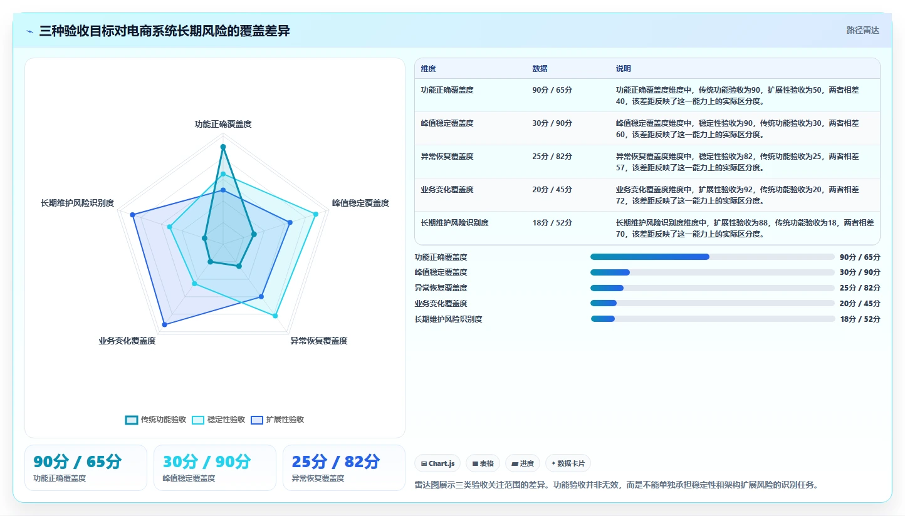905x516 pixels.
Task: Toggle the 稳定性验收 legend swatch
Action: tap(197, 420)
